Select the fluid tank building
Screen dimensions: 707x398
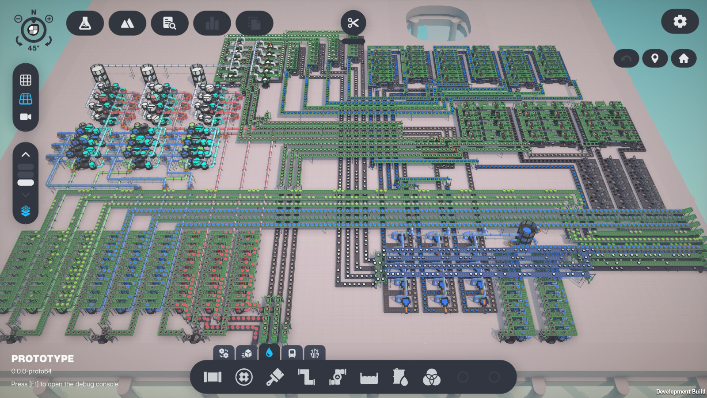pos(369,377)
